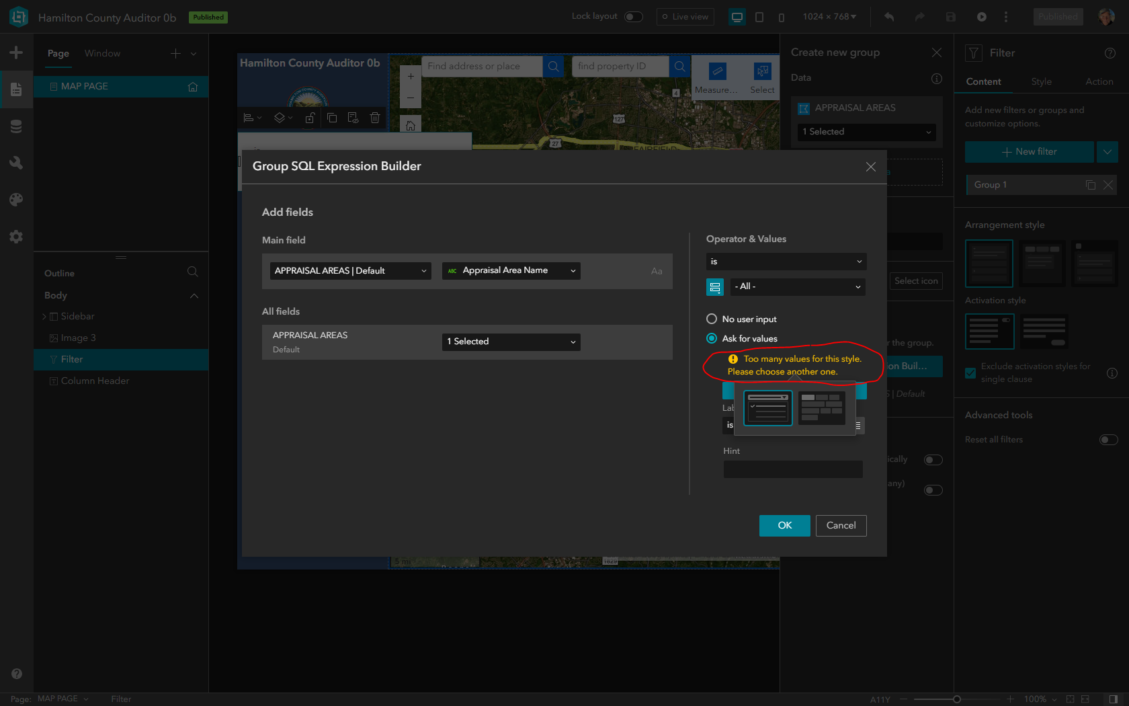Duplicate the selected widget

point(331,118)
